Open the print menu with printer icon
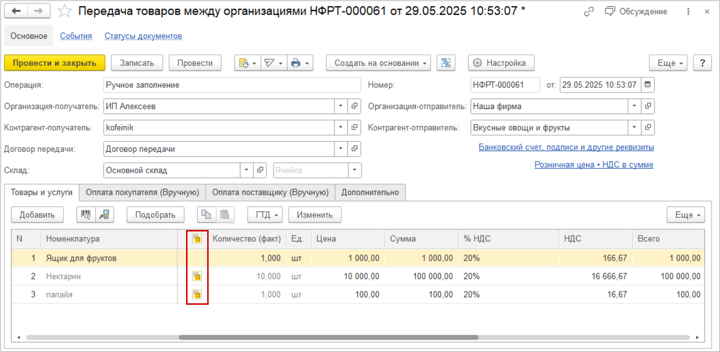Screen dimensions: 720x352 tap(300, 63)
